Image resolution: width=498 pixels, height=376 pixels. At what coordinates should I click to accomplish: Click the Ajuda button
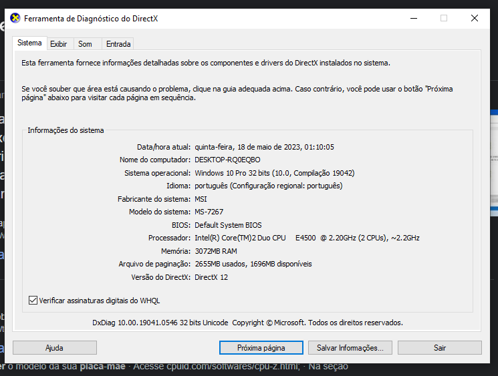point(55,348)
